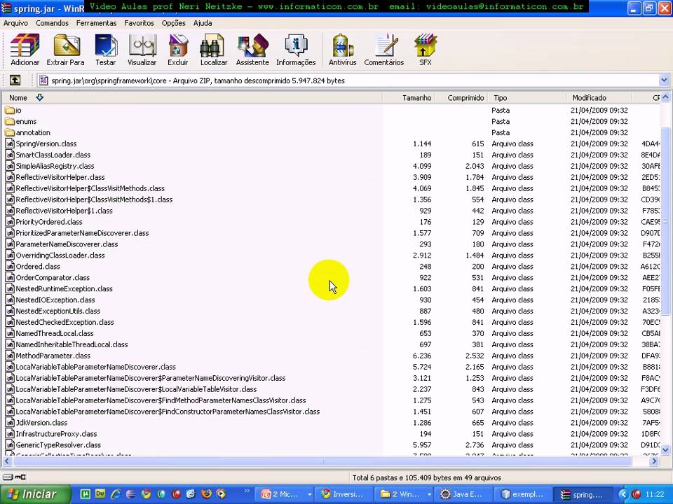Sort by Tamanho column header

[409, 98]
